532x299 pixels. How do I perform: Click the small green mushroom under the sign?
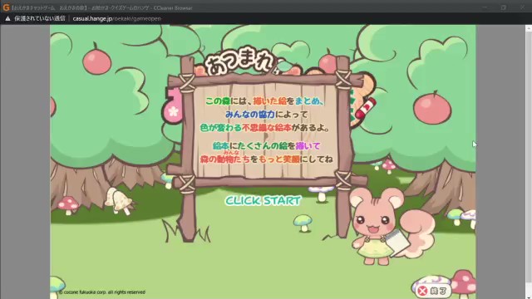303,223
